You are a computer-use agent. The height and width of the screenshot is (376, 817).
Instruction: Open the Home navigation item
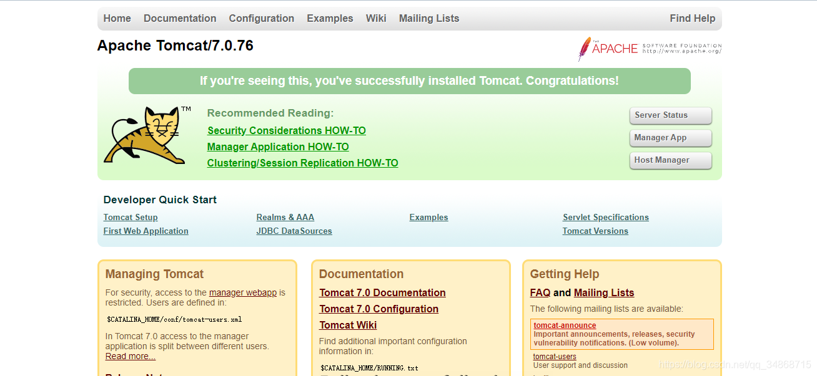tap(117, 19)
